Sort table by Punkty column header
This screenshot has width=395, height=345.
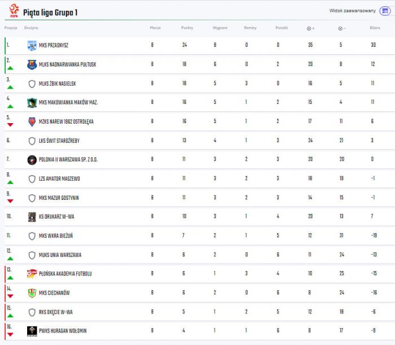[x=187, y=28]
